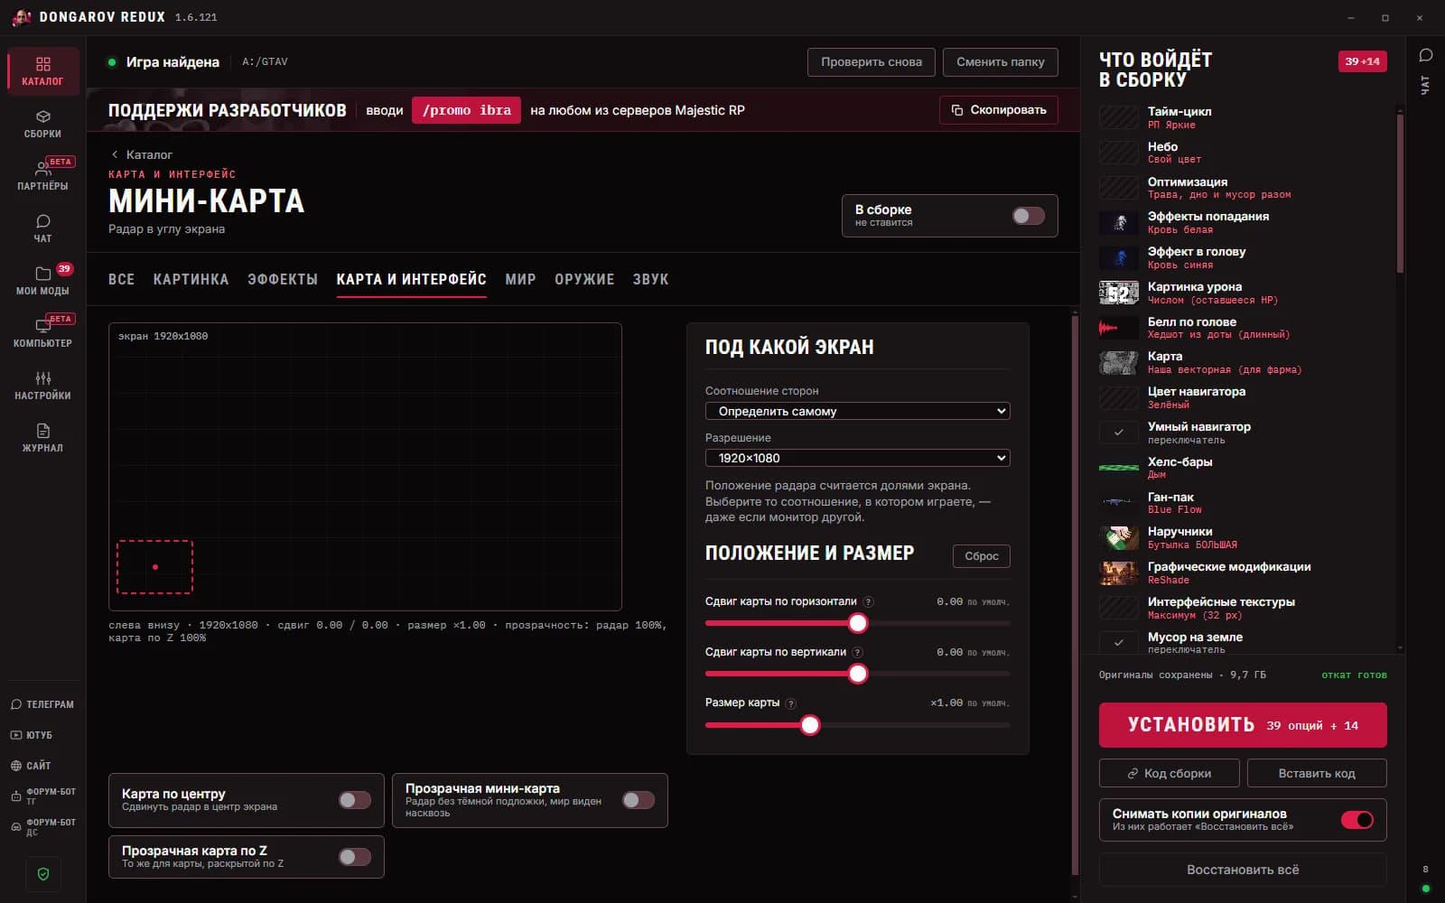This screenshot has width=1445, height=903.
Task: Open the Чат section in left sidebar
Action: (x=42, y=228)
